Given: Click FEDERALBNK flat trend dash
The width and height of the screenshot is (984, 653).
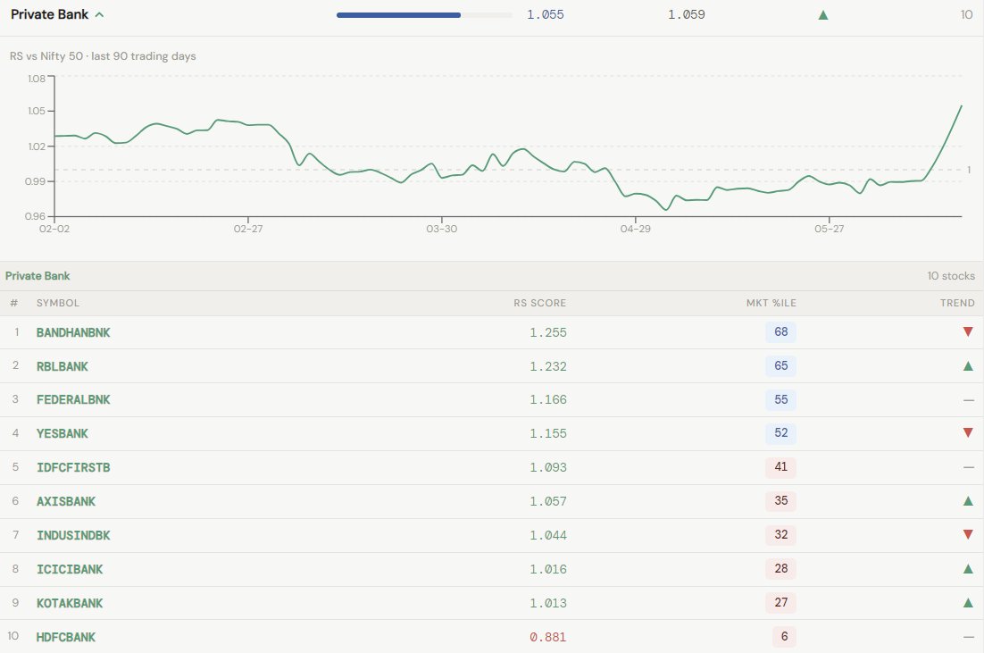Looking at the screenshot, I should (968, 400).
